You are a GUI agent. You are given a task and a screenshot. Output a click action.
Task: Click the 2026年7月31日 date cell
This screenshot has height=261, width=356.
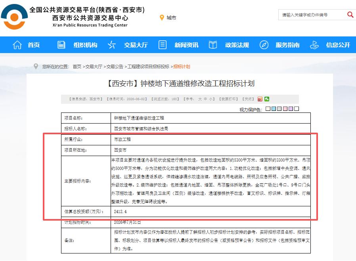click(x=211, y=222)
